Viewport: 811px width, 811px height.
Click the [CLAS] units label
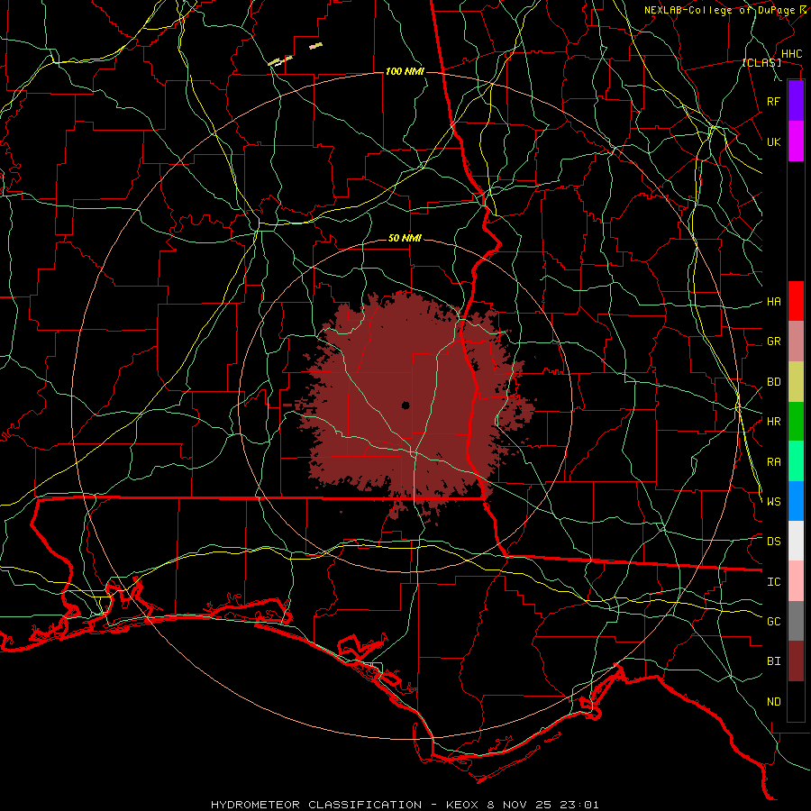point(761,63)
